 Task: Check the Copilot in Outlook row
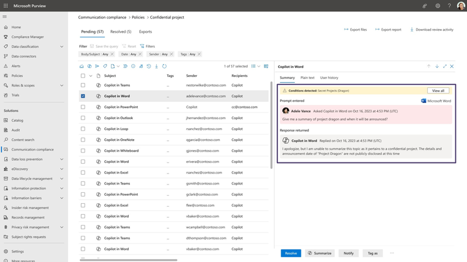click(x=83, y=118)
